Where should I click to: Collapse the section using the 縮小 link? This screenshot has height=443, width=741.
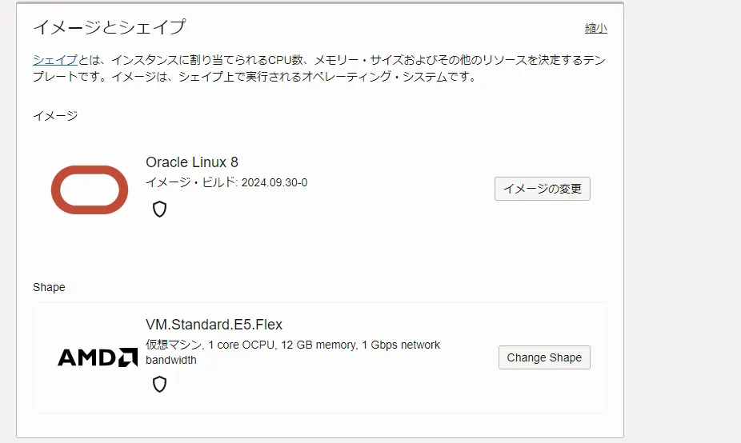(x=595, y=28)
